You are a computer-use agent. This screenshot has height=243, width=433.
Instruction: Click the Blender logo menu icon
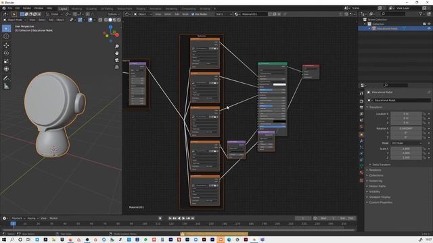pos(4,8)
